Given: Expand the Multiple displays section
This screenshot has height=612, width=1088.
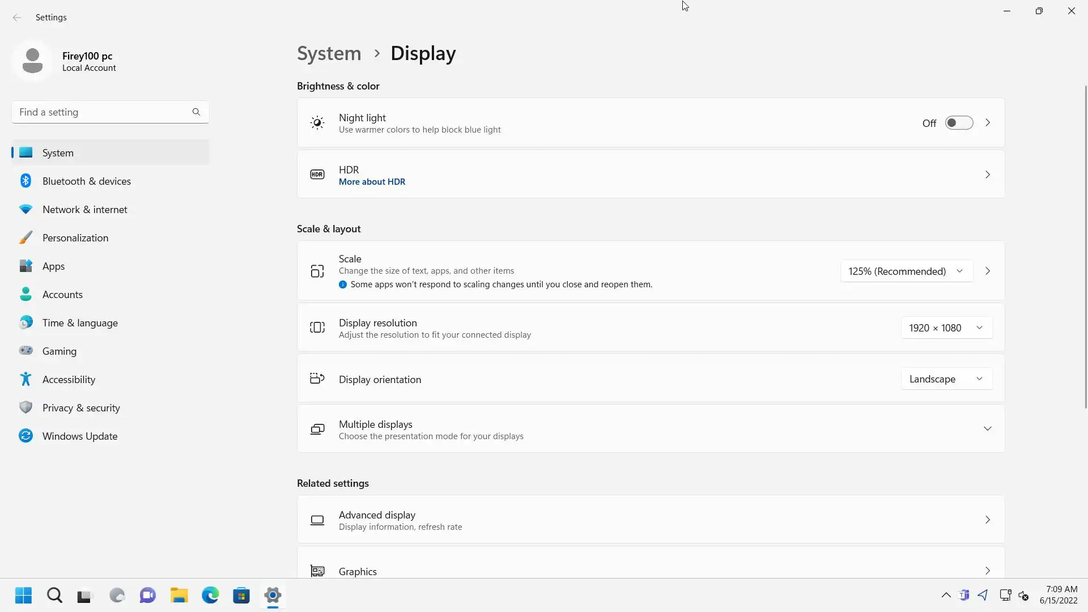Looking at the screenshot, I should [x=987, y=429].
